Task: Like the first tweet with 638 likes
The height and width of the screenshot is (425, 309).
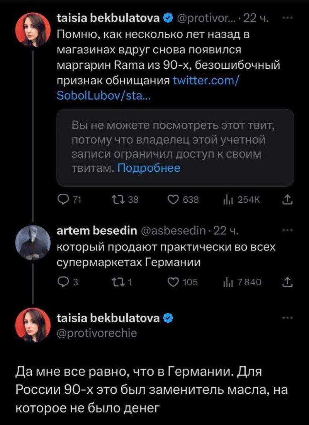Action: pos(174,199)
